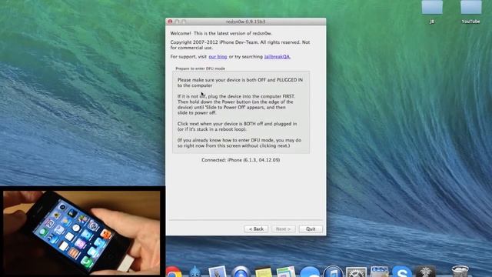
Task: Launch Skype from the dock
Action: 402,272
